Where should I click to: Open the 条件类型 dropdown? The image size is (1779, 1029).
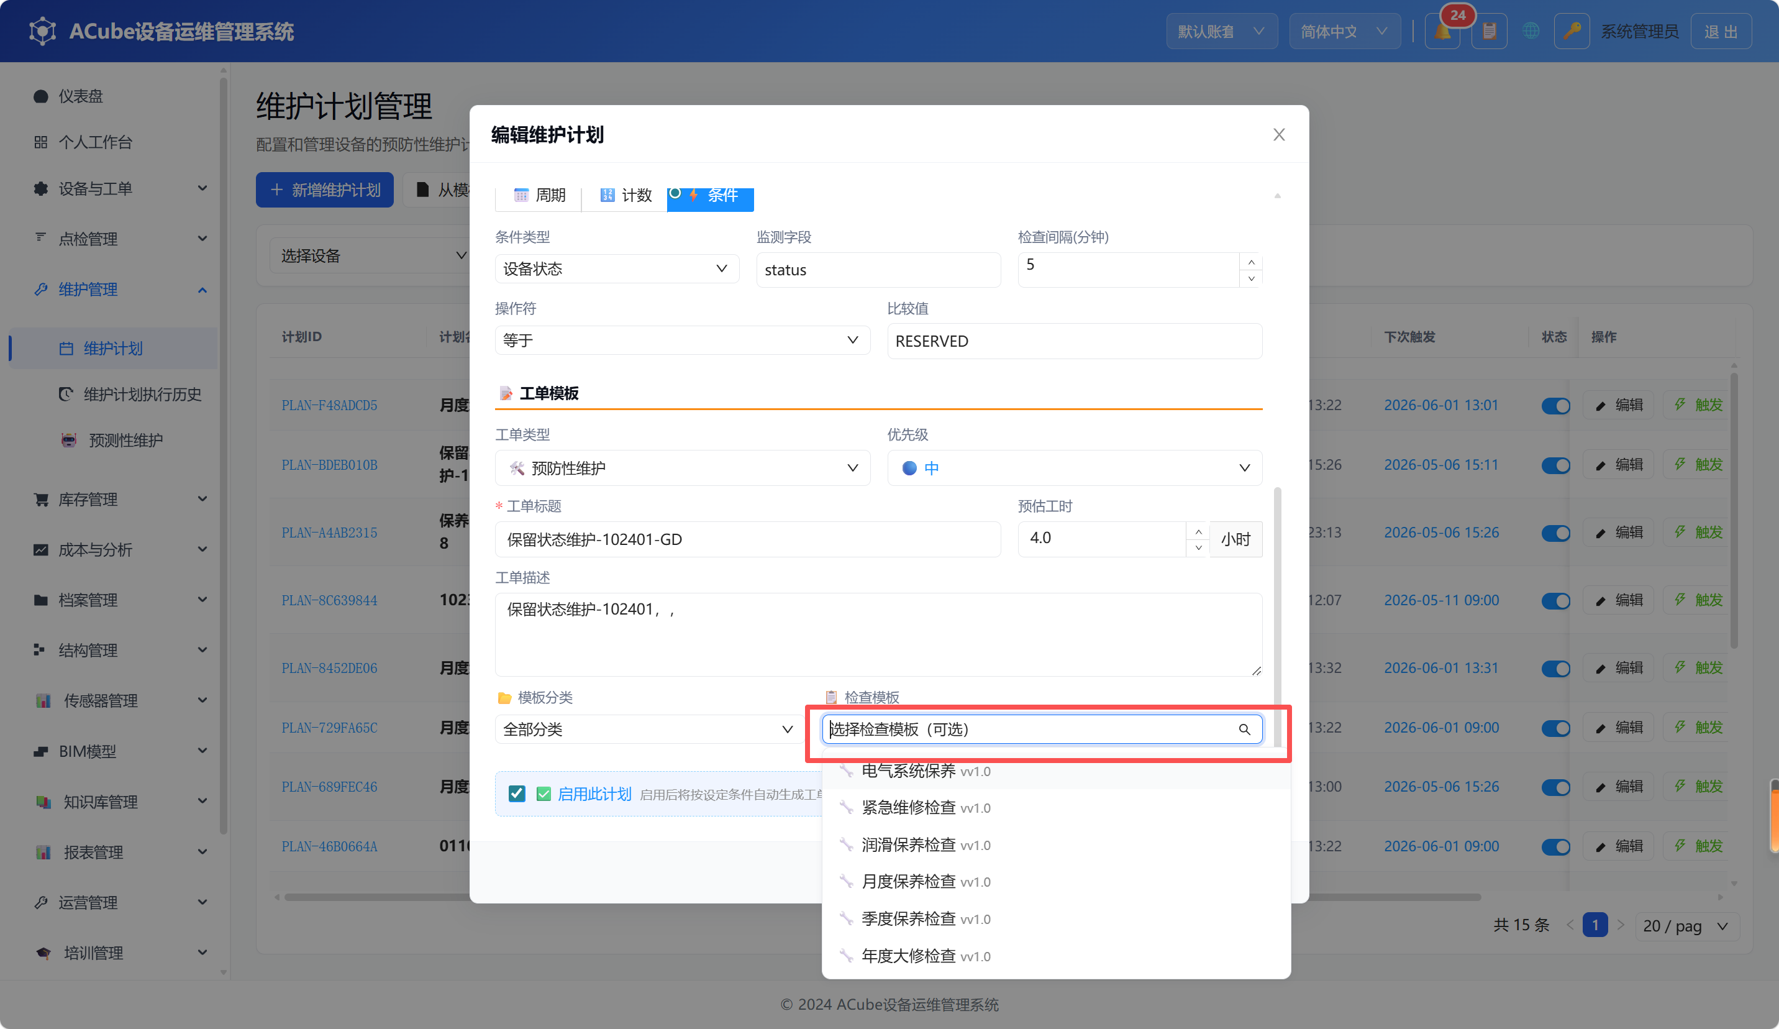coord(616,269)
